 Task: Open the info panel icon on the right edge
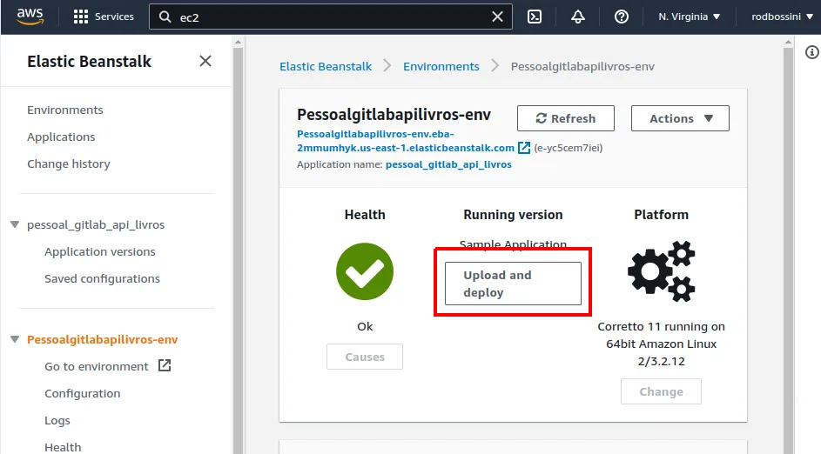coord(811,52)
